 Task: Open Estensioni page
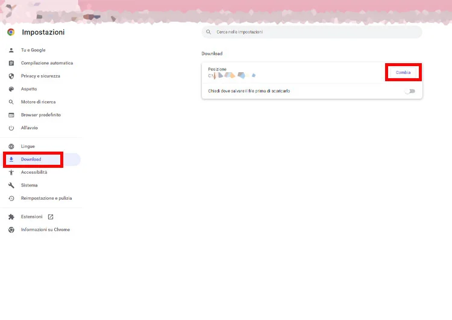[x=32, y=217]
